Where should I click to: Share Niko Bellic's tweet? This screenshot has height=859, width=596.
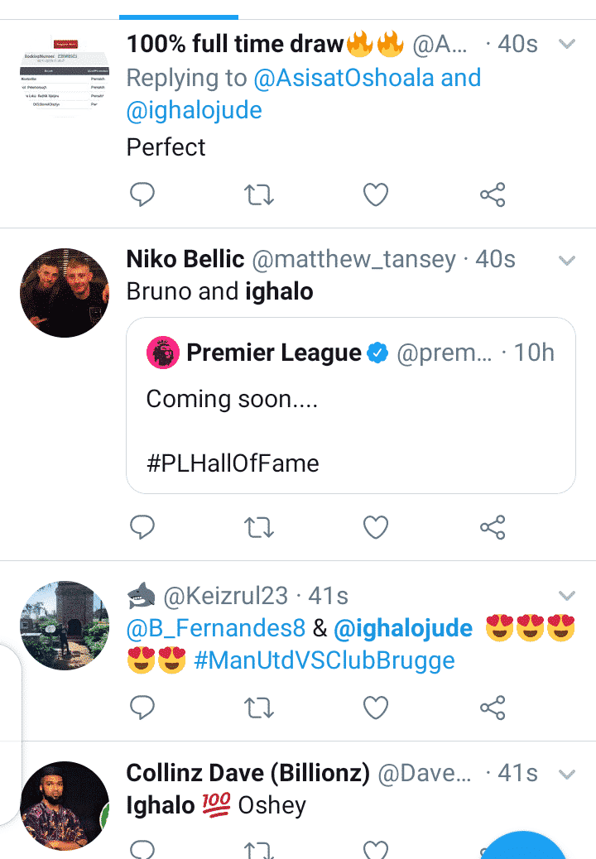[493, 526]
